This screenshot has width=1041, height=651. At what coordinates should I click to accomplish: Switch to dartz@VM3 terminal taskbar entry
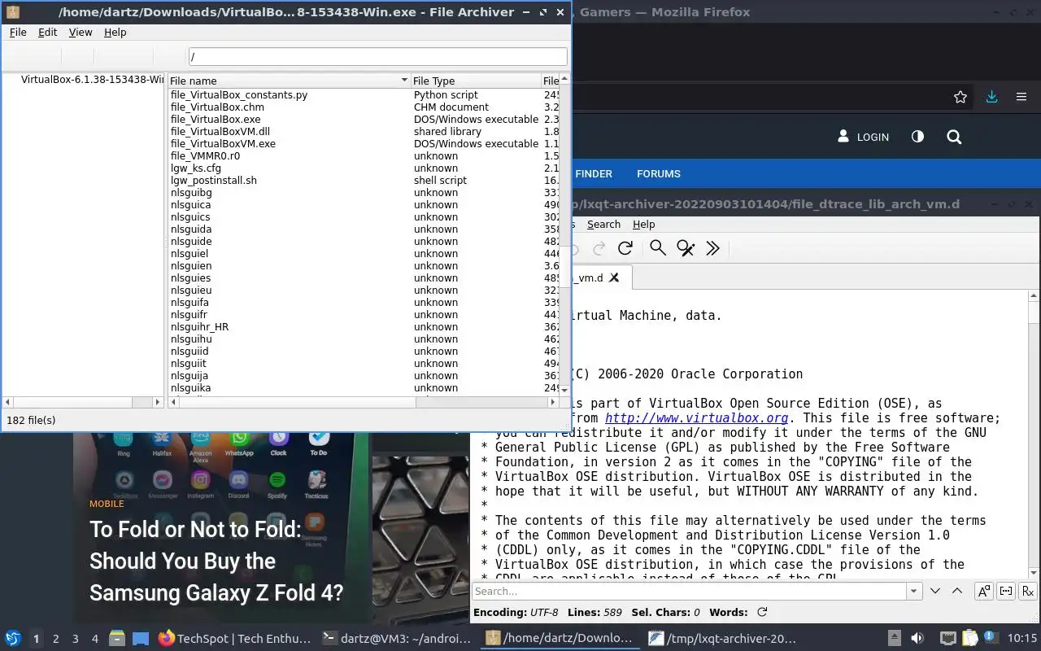pyautogui.click(x=397, y=639)
